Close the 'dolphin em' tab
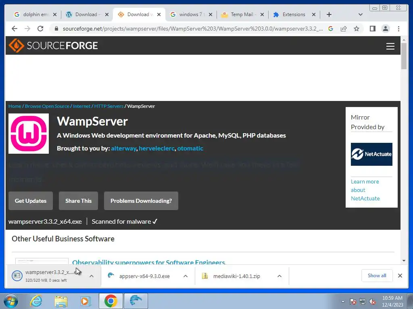This screenshot has width=413, height=309. tap(55, 14)
